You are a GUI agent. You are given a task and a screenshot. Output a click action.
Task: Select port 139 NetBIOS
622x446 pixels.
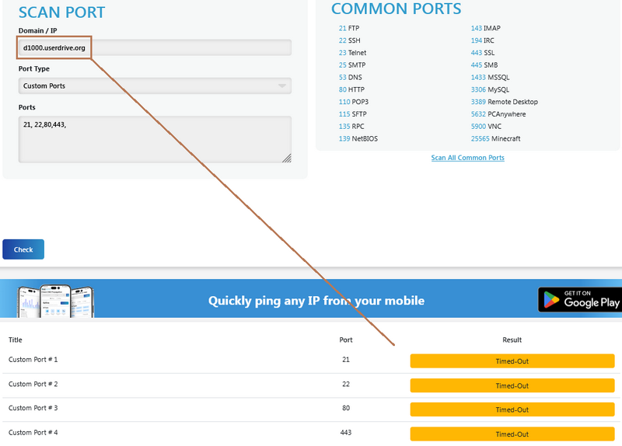point(358,139)
